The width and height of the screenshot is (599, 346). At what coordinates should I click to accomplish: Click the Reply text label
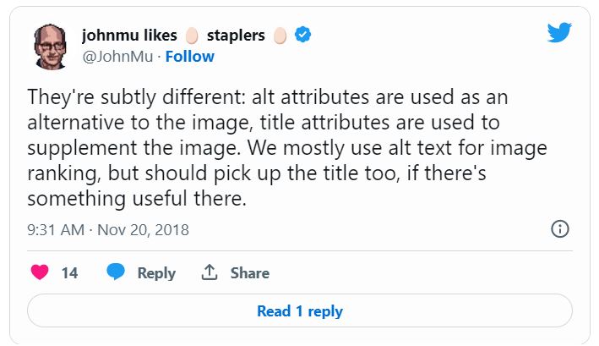[x=156, y=273]
